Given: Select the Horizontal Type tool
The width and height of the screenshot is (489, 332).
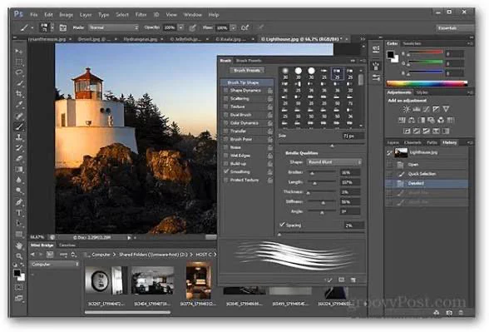Looking at the screenshot, I should (18, 213).
